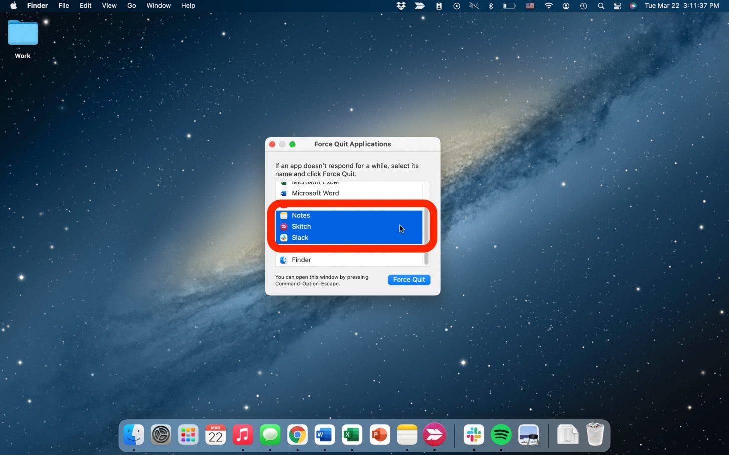Viewport: 729px width, 455px height.
Task: Open Microsoft Excel from the Dock
Action: tap(352, 435)
